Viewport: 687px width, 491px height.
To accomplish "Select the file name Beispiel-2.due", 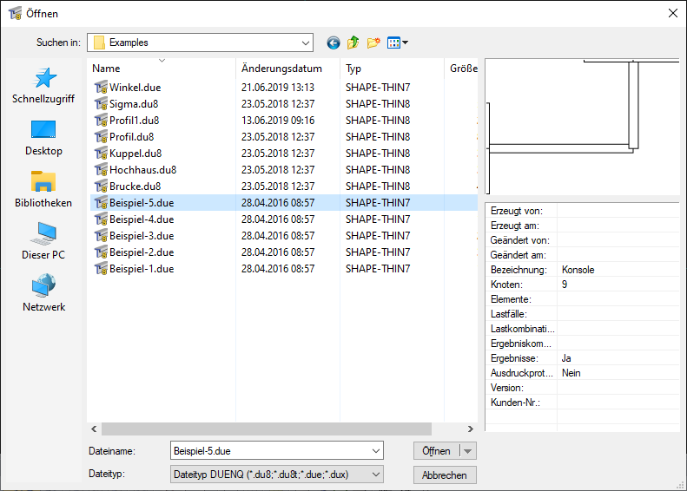I will (142, 252).
